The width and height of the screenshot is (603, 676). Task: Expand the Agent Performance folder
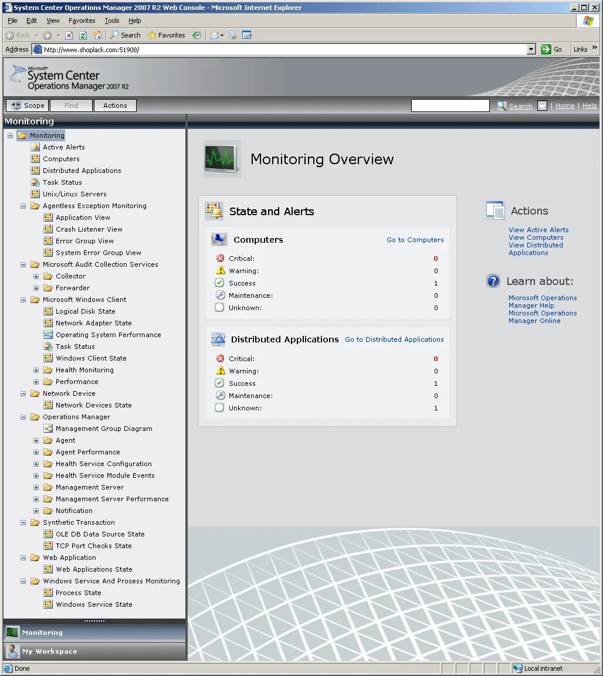point(36,452)
